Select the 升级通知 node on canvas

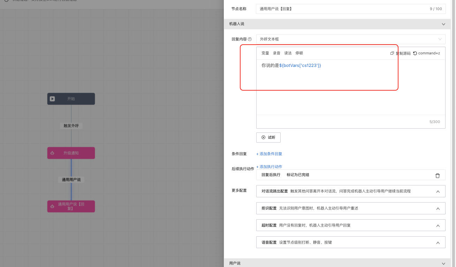point(71,153)
